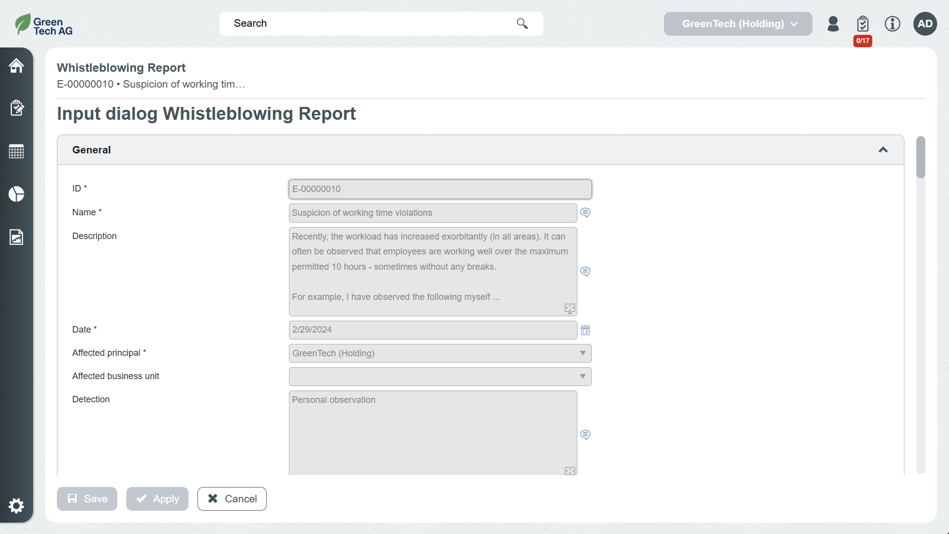Open the GreenTech (Holding) principal switcher
949x534 pixels.
point(738,24)
